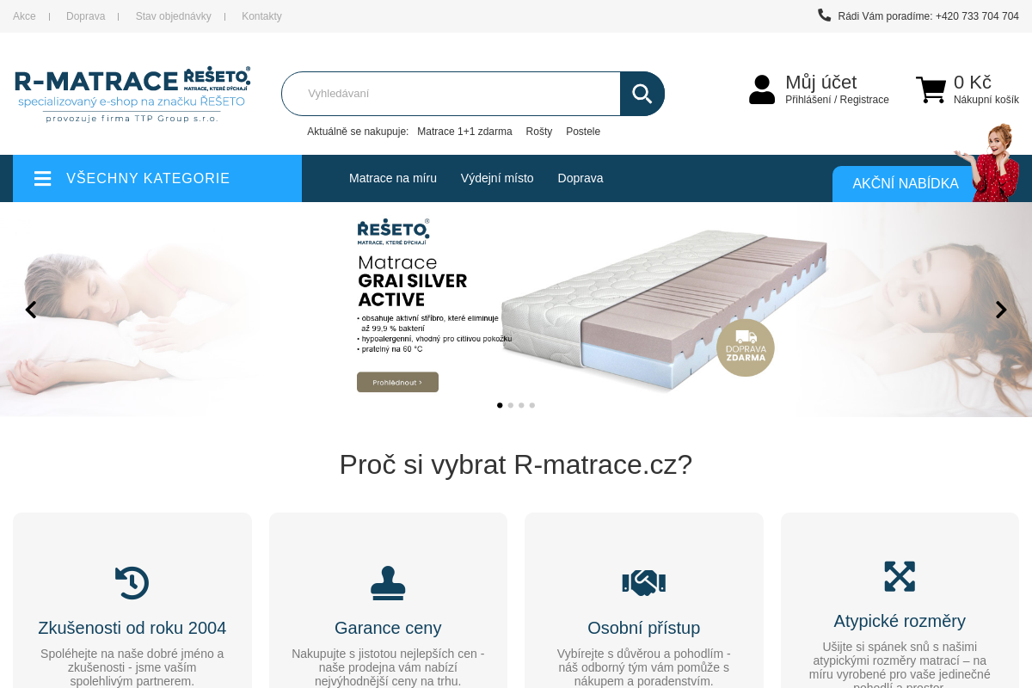Click Atypické rozměry heading
This screenshot has width=1032, height=688.
(x=900, y=621)
